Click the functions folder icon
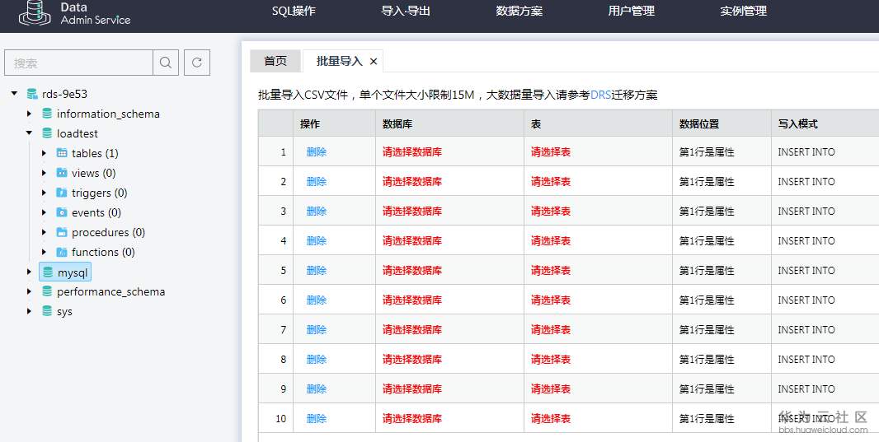Viewport: 879px width, 442px height. (62, 252)
